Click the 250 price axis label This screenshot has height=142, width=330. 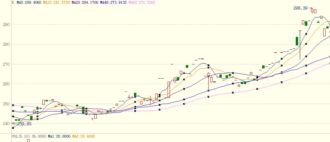point(6,104)
